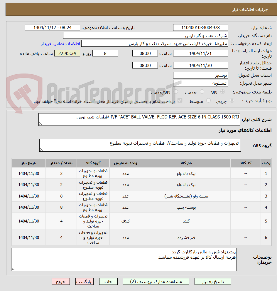Click the پاسخ به نیاز button
The width and height of the screenshot is (277, 291).
[x=213, y=282]
